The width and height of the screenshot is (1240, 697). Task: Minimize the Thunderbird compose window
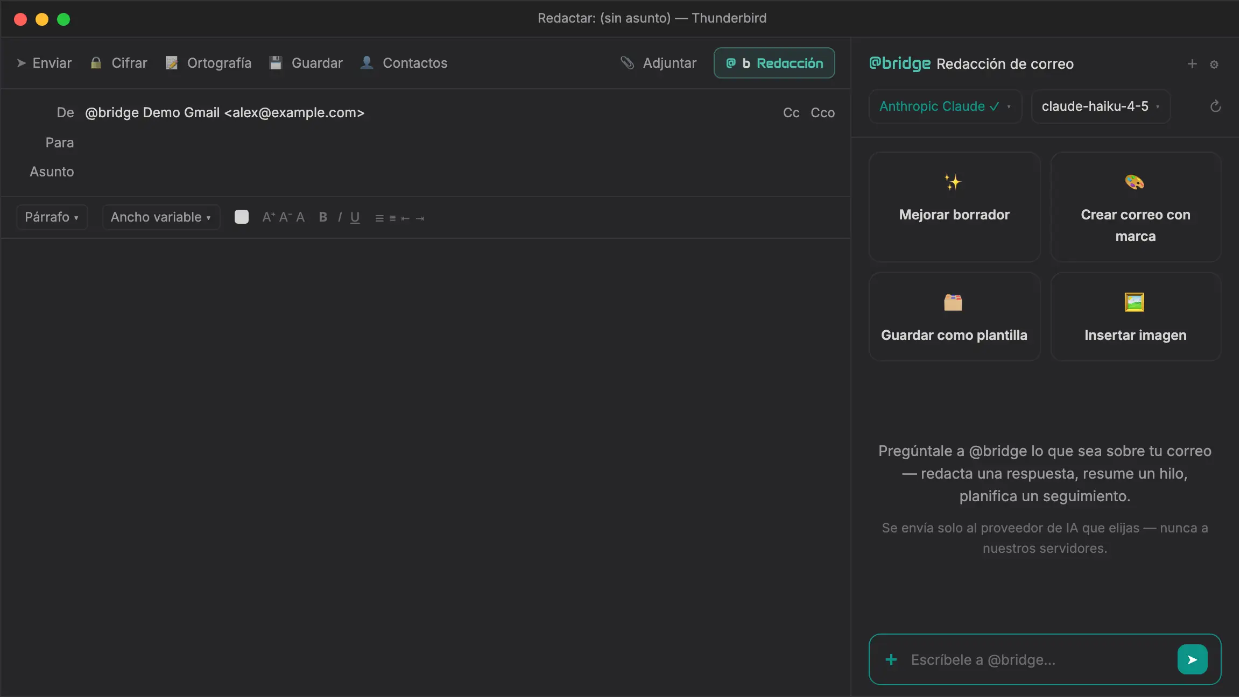click(x=42, y=19)
